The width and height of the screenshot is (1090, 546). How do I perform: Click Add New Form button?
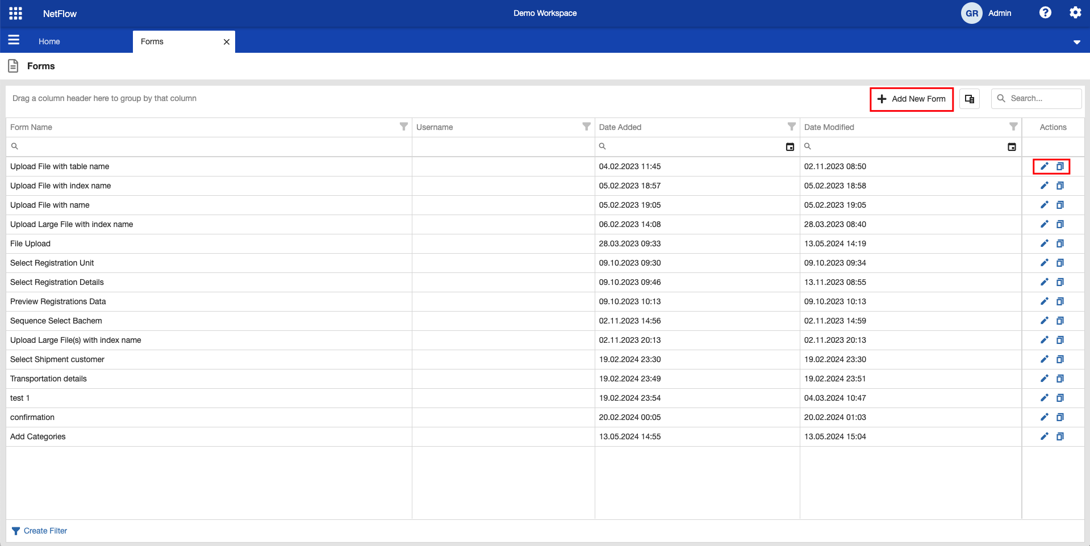point(912,99)
